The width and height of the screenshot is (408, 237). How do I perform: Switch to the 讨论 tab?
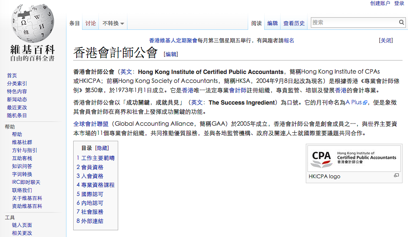90,24
